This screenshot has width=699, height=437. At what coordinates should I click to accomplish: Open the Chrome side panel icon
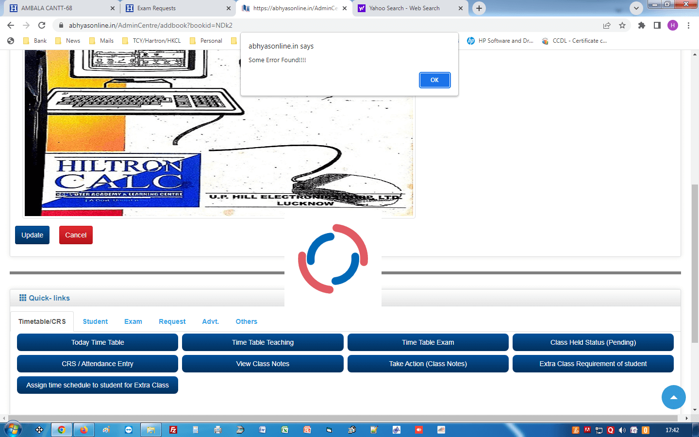(657, 25)
